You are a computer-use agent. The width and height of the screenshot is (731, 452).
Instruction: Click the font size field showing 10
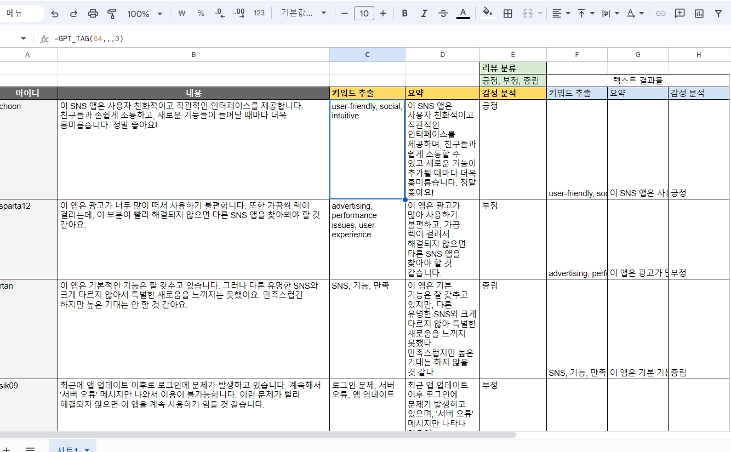[x=364, y=14]
